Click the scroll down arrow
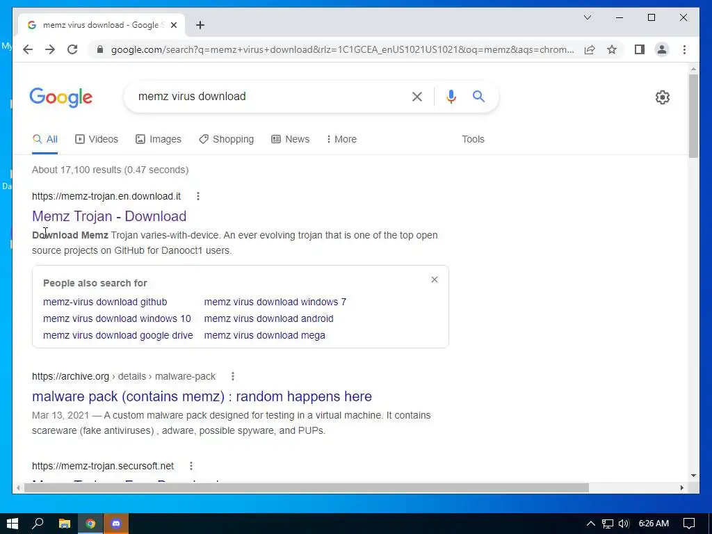 693,476
